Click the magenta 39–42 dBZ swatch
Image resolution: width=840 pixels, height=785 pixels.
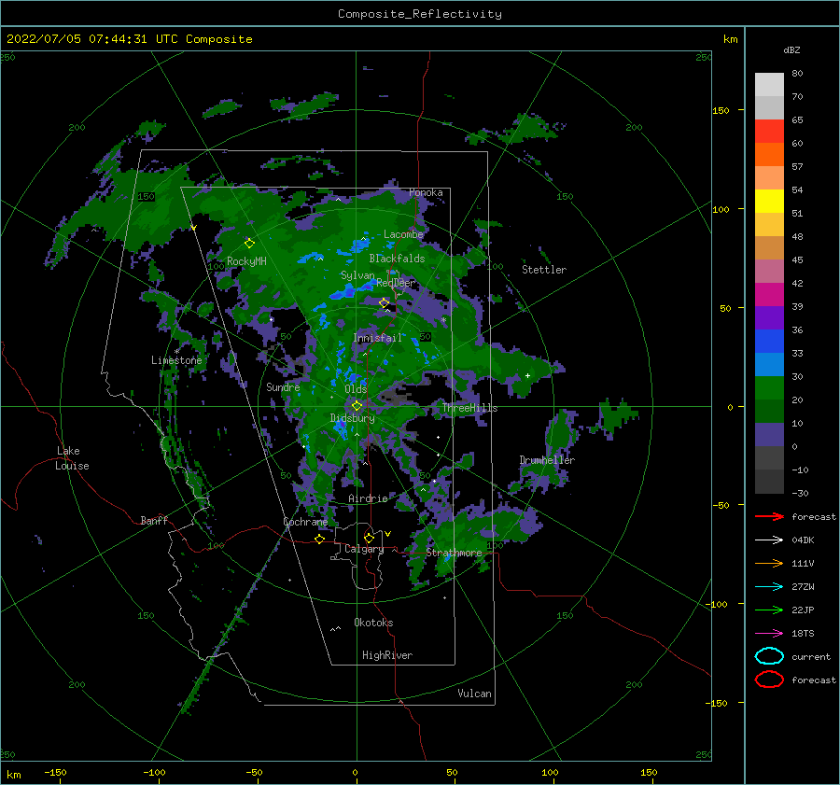769,294
